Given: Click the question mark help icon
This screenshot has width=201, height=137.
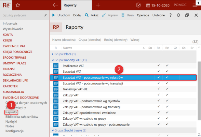Looking at the screenshot, I should (x=170, y=15).
